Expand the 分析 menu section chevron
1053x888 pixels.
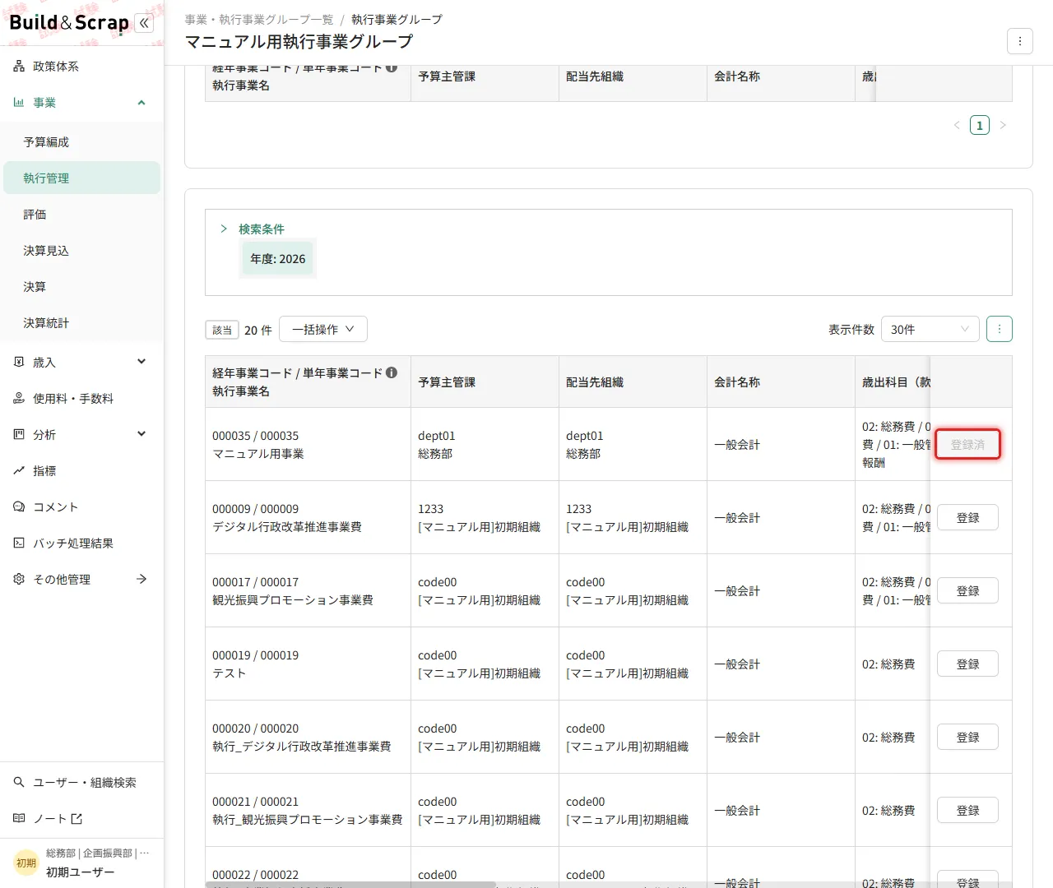[141, 434]
